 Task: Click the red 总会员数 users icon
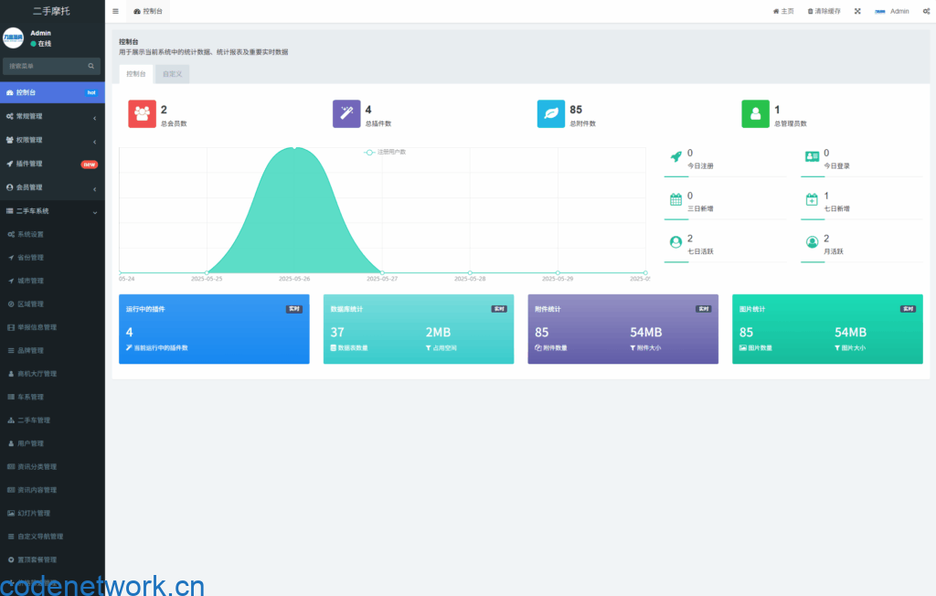pyautogui.click(x=142, y=114)
